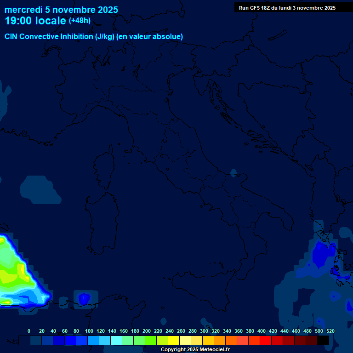
Task: Select the bright green legend swatch
Action: [151, 340]
